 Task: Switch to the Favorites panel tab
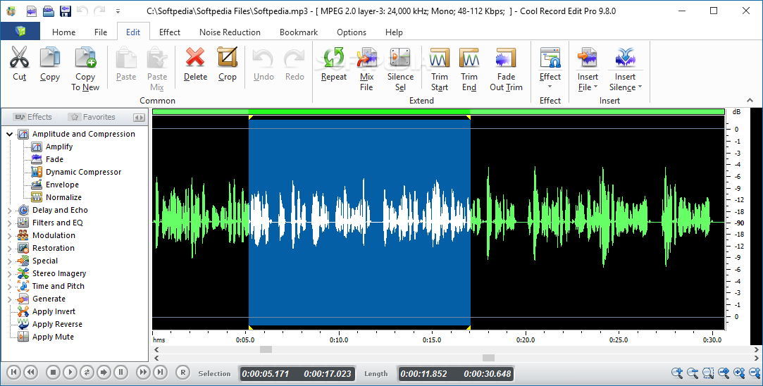(x=92, y=117)
